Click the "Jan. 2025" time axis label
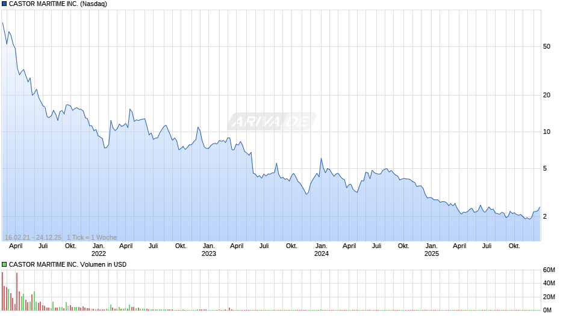566x316 pixels. (x=431, y=250)
